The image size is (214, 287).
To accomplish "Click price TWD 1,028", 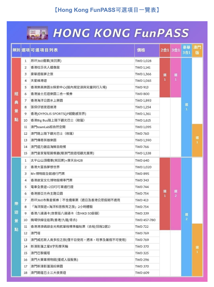I will (x=143, y=61).
